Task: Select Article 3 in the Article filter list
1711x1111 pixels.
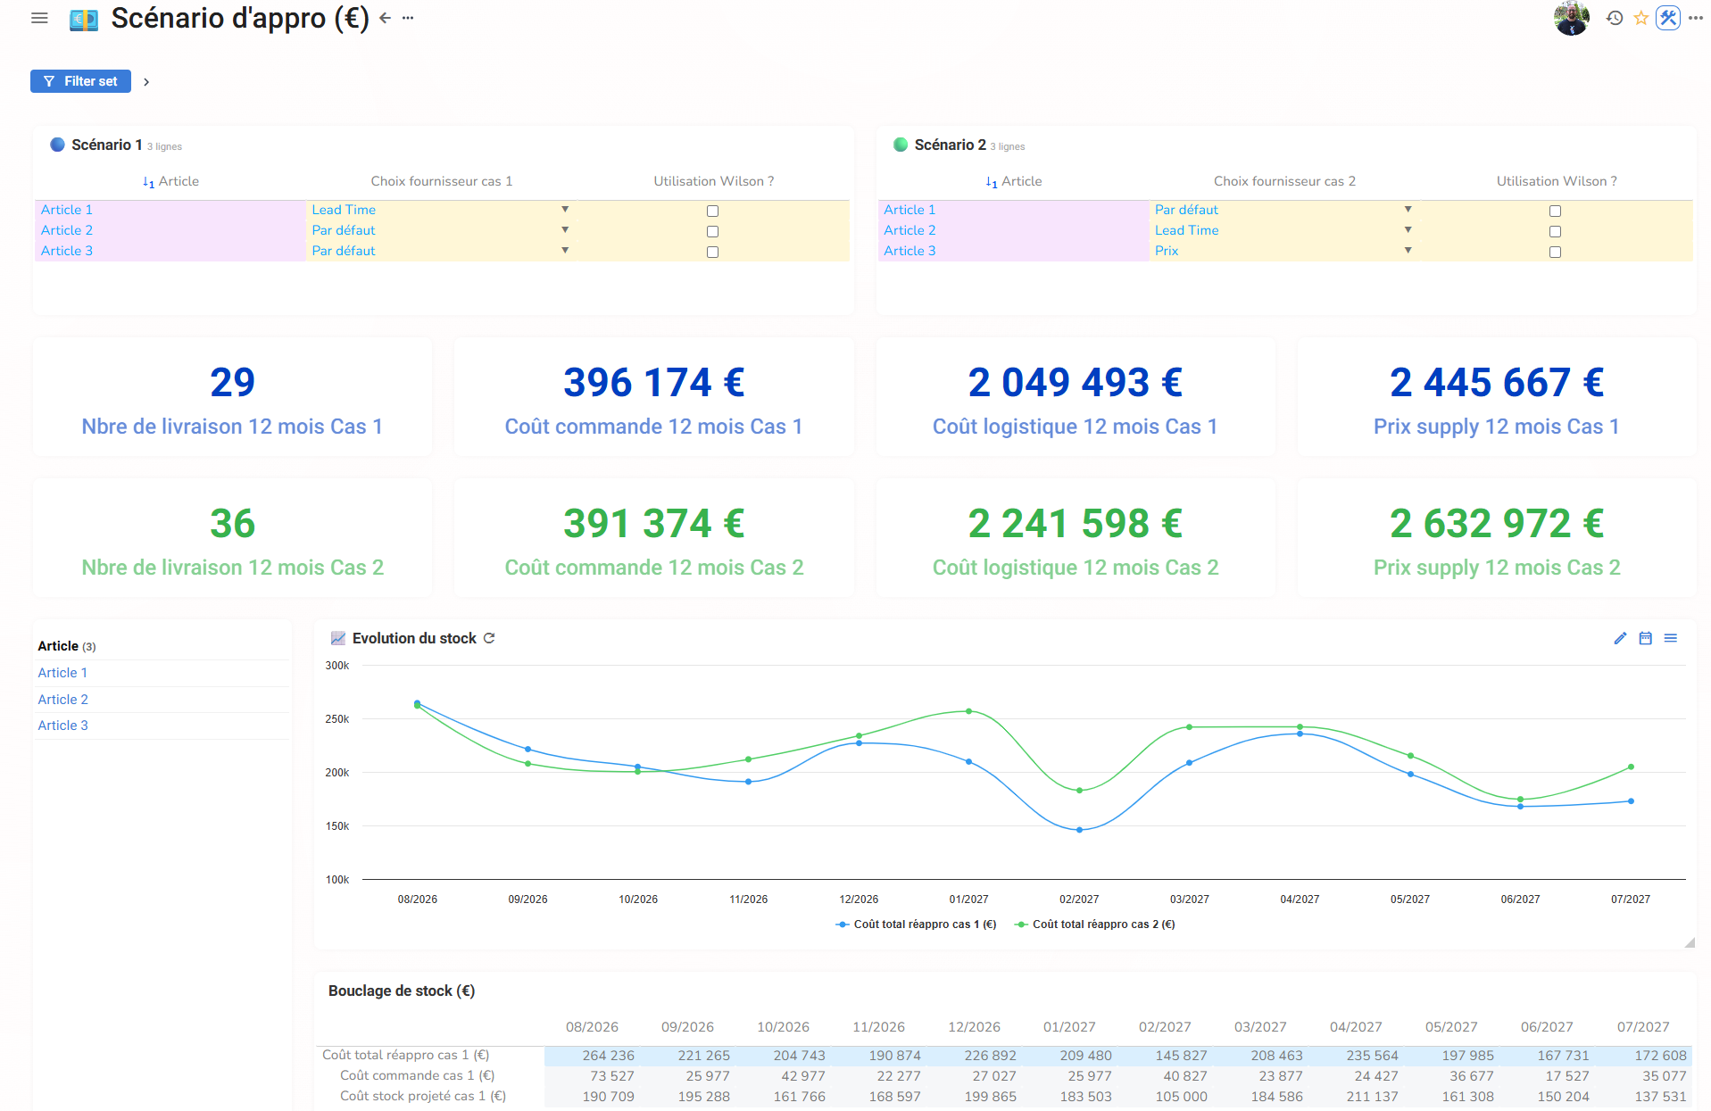Action: pyautogui.click(x=62, y=725)
